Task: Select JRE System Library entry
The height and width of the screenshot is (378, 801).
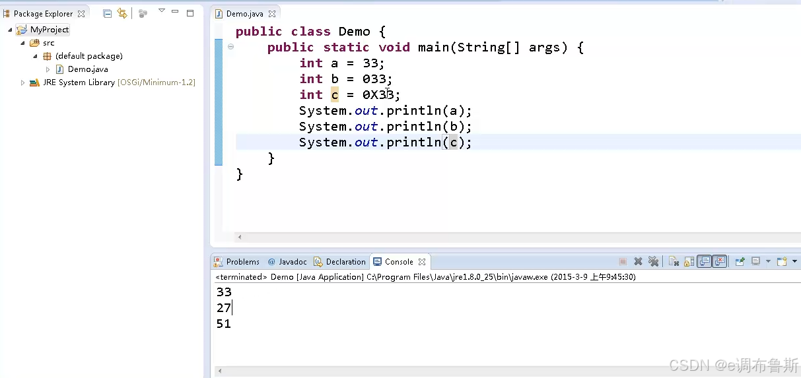Action: 119,82
